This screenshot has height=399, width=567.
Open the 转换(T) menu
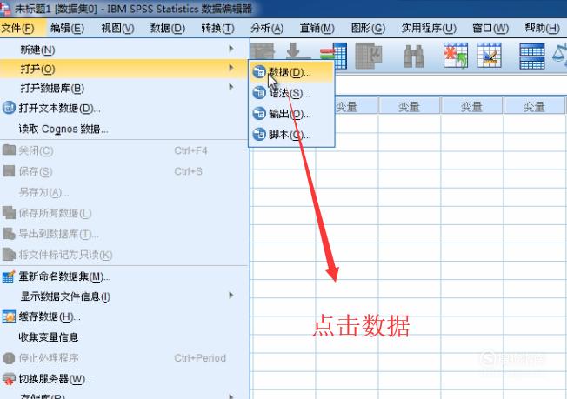pos(217,28)
